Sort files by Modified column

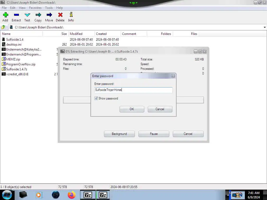82,34
